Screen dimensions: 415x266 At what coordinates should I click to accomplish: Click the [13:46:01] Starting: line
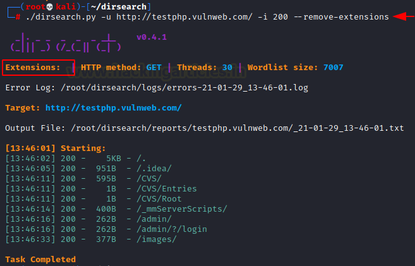(56, 148)
